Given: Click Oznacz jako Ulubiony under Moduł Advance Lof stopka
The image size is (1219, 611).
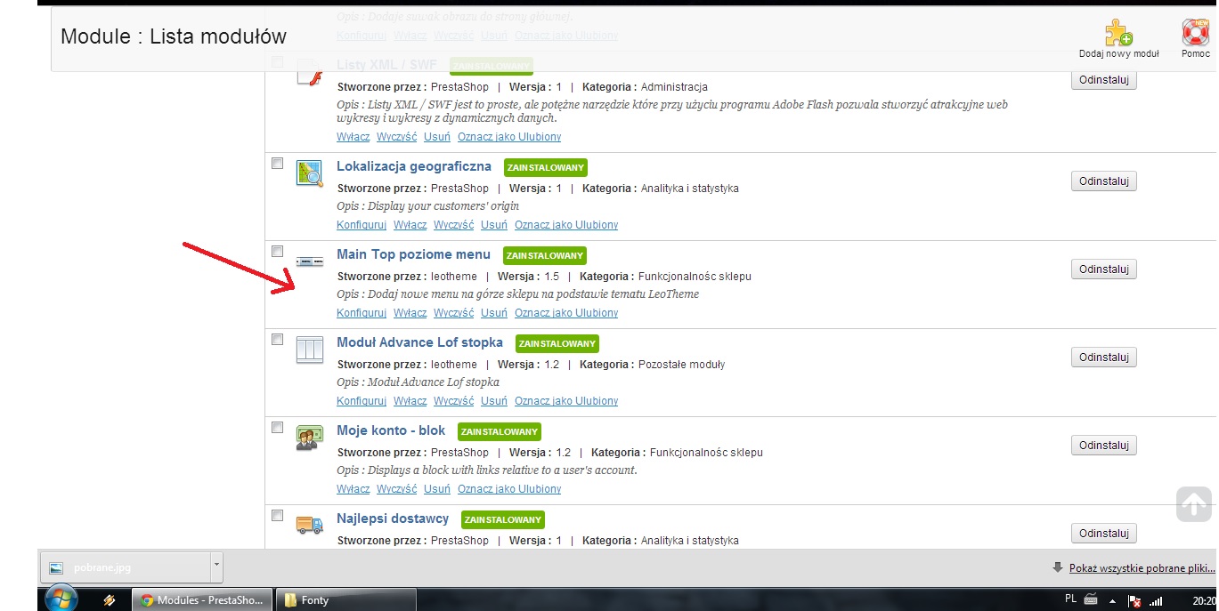Looking at the screenshot, I should click(x=566, y=401).
